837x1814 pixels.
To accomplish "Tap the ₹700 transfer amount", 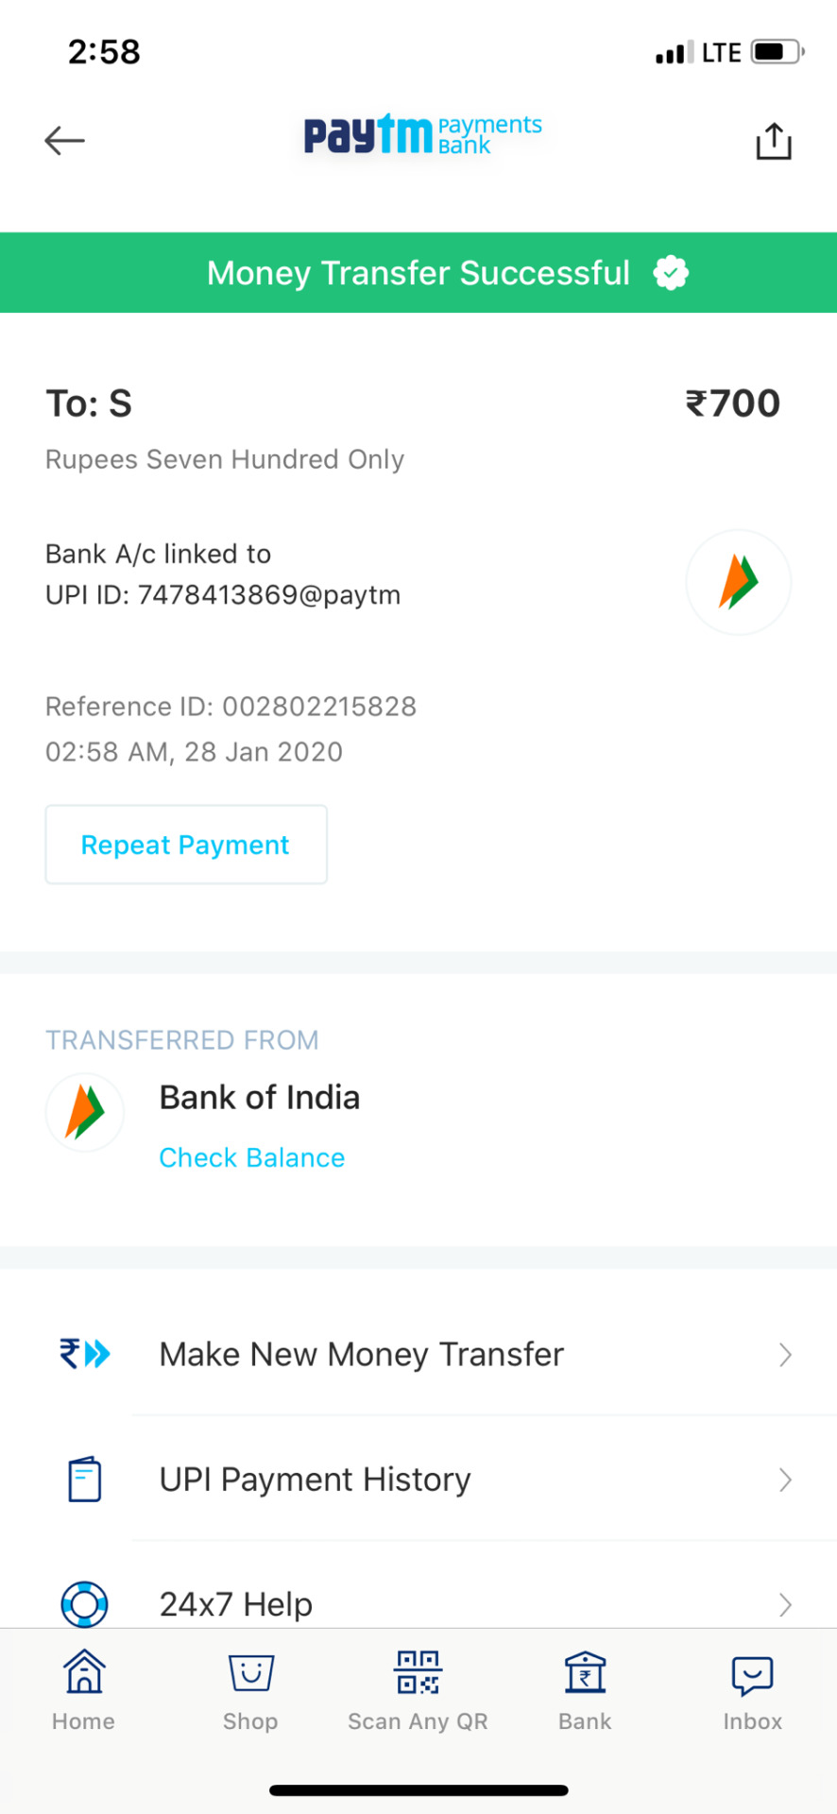I will (733, 403).
